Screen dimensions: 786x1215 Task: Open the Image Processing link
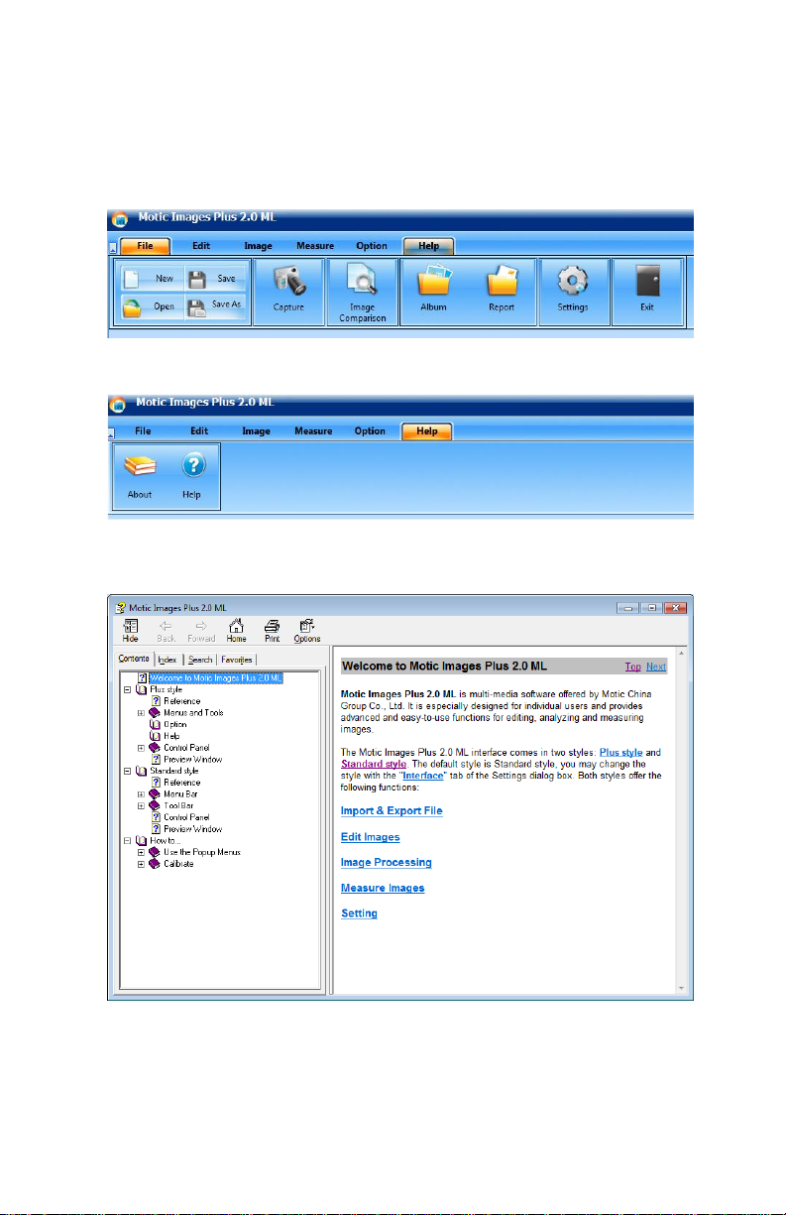(387, 863)
